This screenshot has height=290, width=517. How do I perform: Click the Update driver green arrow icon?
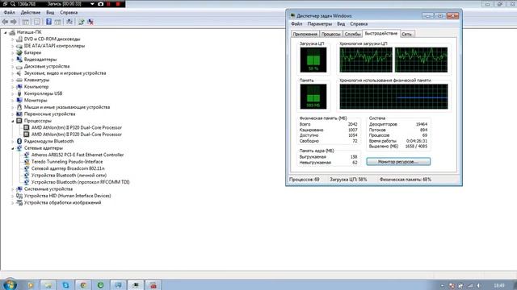(x=81, y=22)
